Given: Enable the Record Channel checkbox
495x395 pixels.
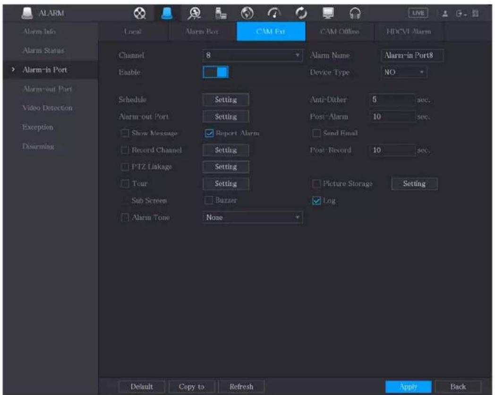Looking at the screenshot, I should [125, 150].
